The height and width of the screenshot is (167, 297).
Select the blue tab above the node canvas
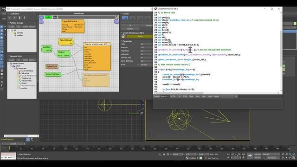pyautogui.click(x=41, y=17)
